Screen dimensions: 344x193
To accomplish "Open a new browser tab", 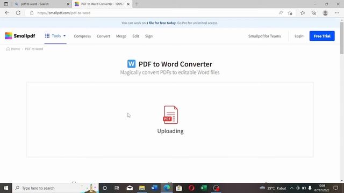I will point(137,4).
